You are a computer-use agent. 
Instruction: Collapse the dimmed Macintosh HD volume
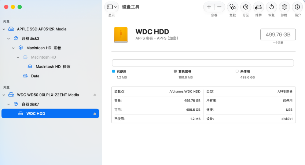(18, 58)
